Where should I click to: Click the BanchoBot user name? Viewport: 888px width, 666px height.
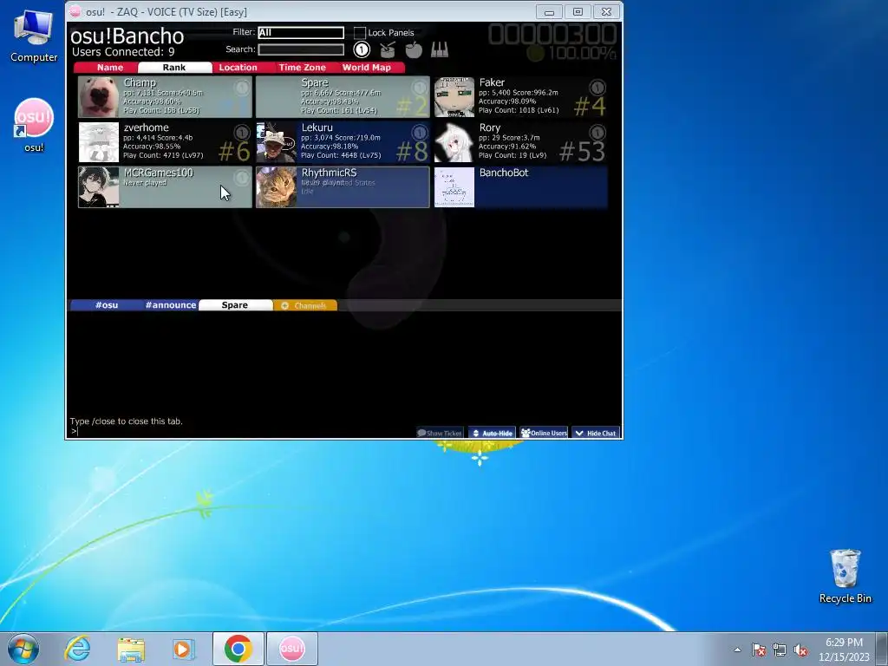point(504,173)
